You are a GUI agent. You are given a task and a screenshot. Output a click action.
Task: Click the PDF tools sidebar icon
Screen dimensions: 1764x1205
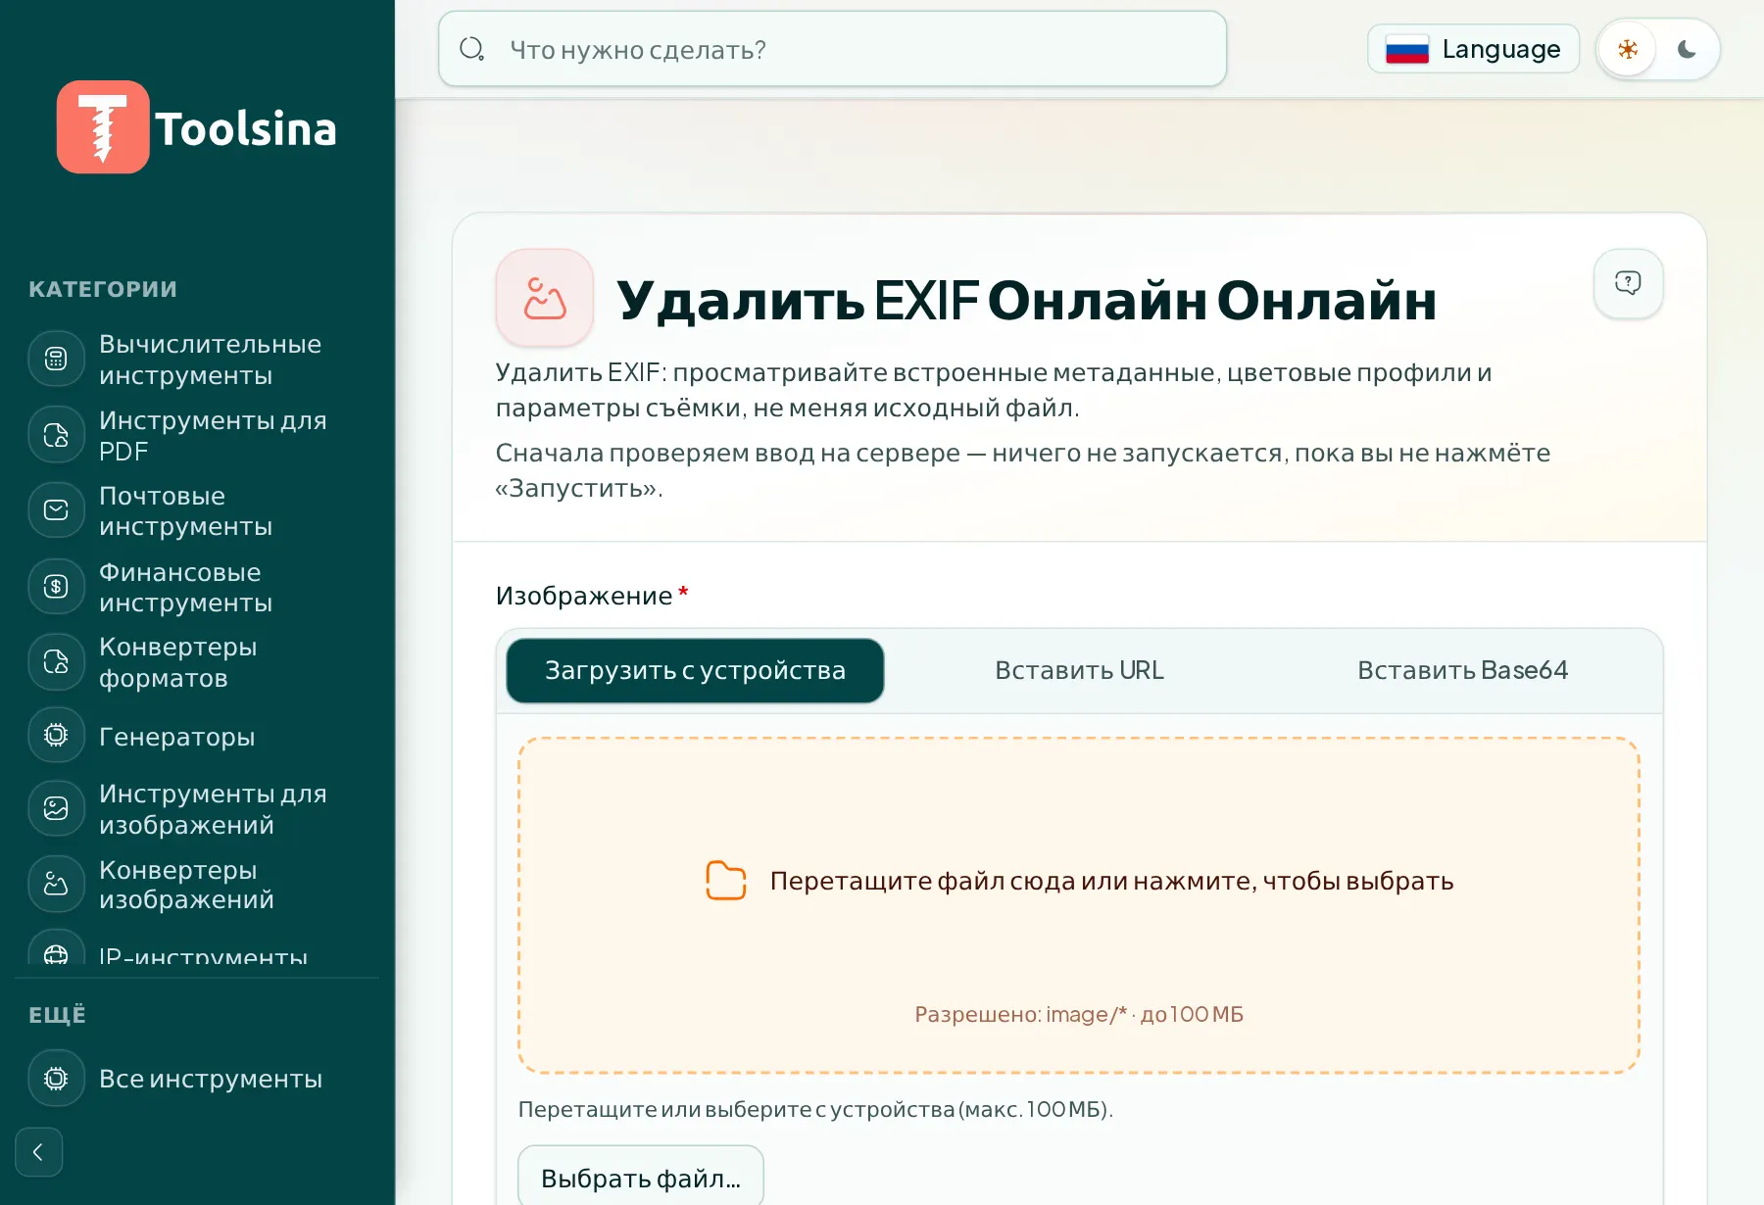[56, 435]
